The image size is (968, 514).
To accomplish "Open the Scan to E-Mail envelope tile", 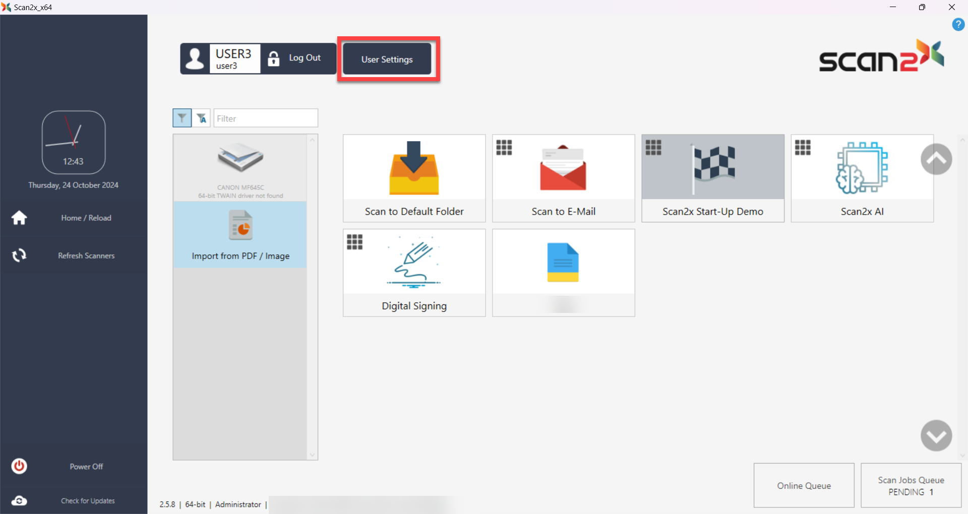I will [563, 178].
